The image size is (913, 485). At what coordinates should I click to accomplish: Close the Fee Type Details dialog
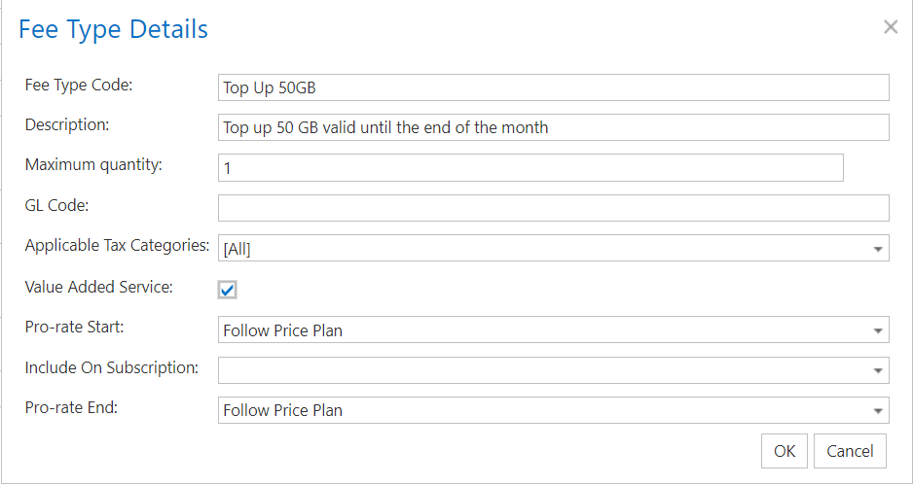click(890, 27)
